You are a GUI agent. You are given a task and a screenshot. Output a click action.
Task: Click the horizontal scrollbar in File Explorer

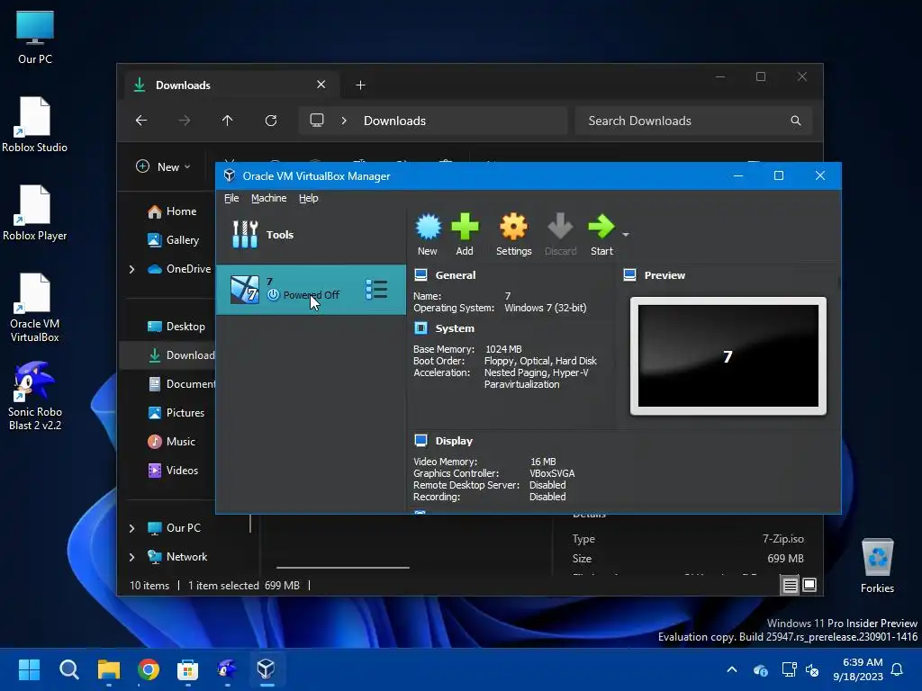coord(343,568)
